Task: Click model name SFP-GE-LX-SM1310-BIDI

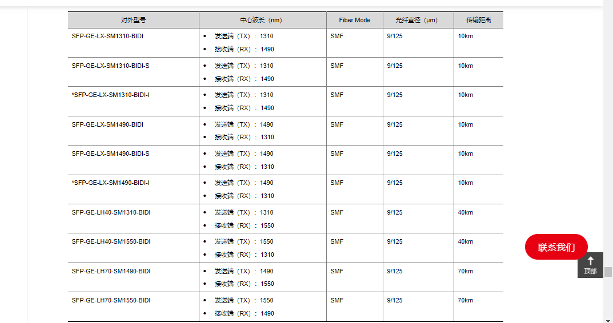Action: (x=107, y=36)
